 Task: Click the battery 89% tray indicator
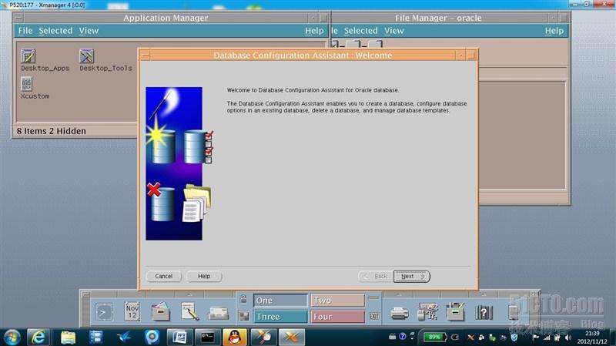435,337
